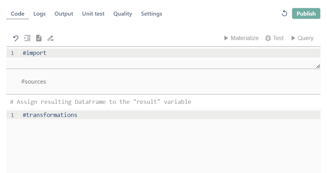Click the play triangle beside Materialize
Image resolution: width=327 pixels, height=173 pixels.
(x=226, y=38)
